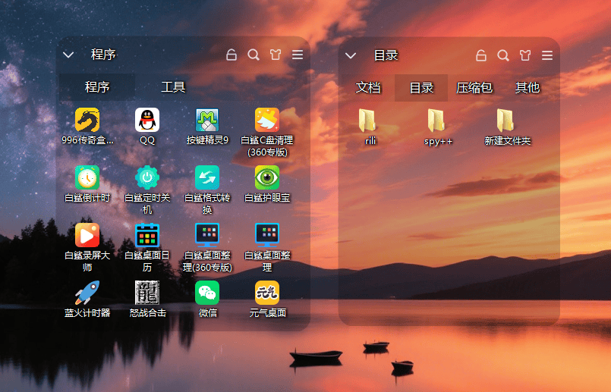
Task: Launch 白鲨倒计时 clock icon
Action: click(x=87, y=177)
